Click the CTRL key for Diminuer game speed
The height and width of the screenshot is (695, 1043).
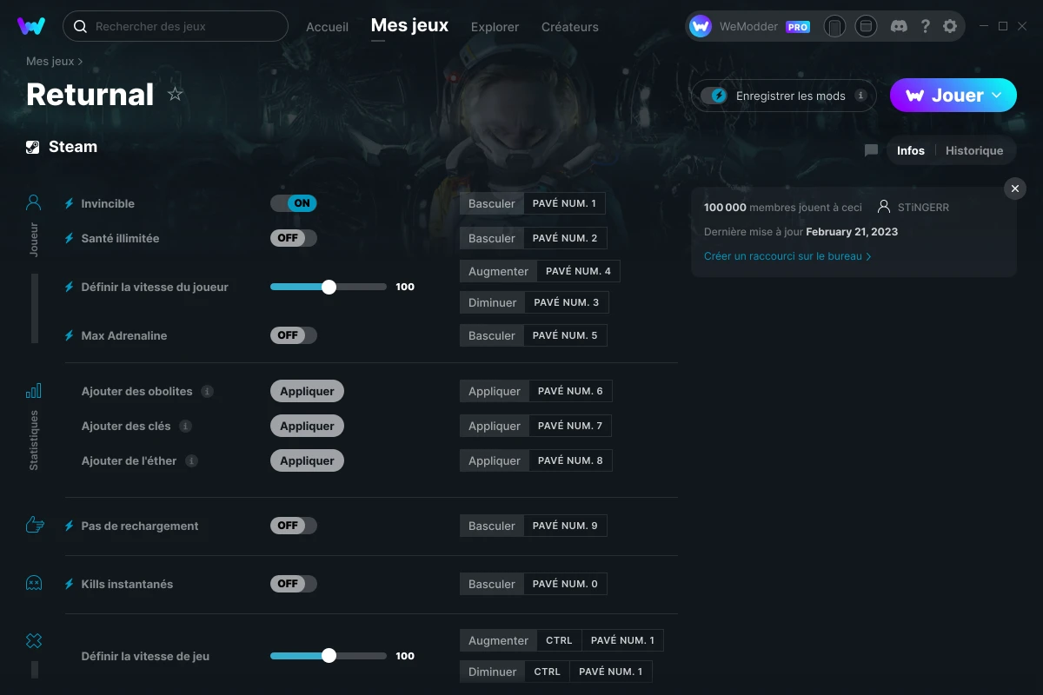547,672
